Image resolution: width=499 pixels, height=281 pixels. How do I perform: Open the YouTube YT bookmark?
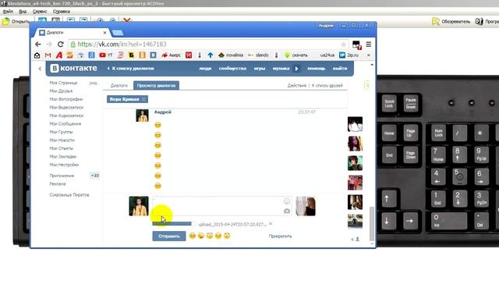click(106, 55)
